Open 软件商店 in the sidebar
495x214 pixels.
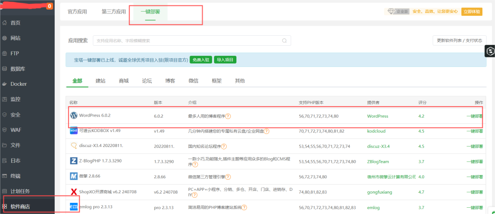click(x=20, y=207)
